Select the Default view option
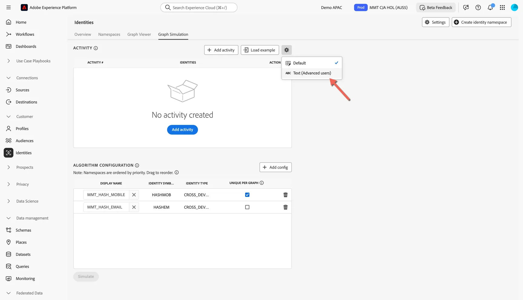Image resolution: width=523 pixels, height=300 pixels. (312, 63)
